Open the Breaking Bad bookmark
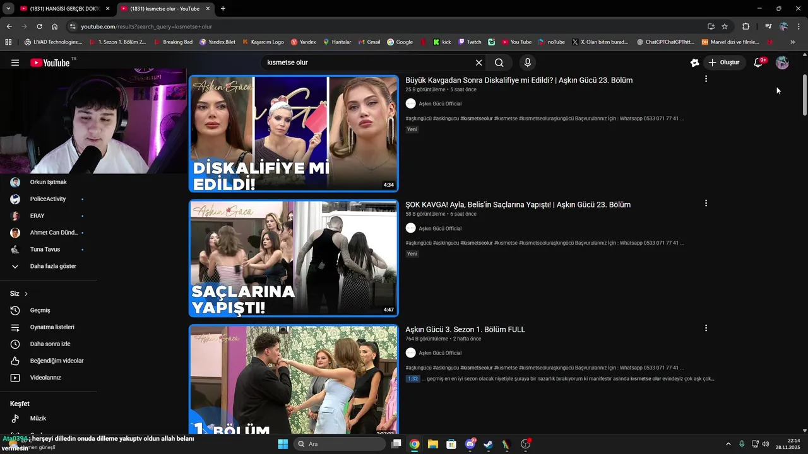Viewport: 808px width, 454px height. pos(173,42)
